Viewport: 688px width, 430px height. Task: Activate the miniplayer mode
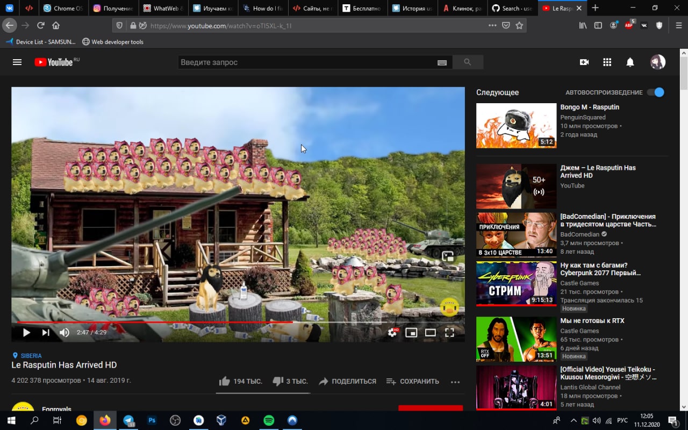click(411, 333)
